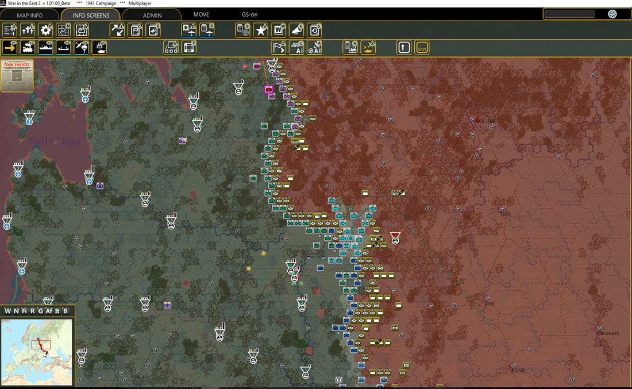Image resolution: width=632 pixels, height=389 pixels.
Task: Click the truck depot vehicle icon
Action: pos(171,48)
